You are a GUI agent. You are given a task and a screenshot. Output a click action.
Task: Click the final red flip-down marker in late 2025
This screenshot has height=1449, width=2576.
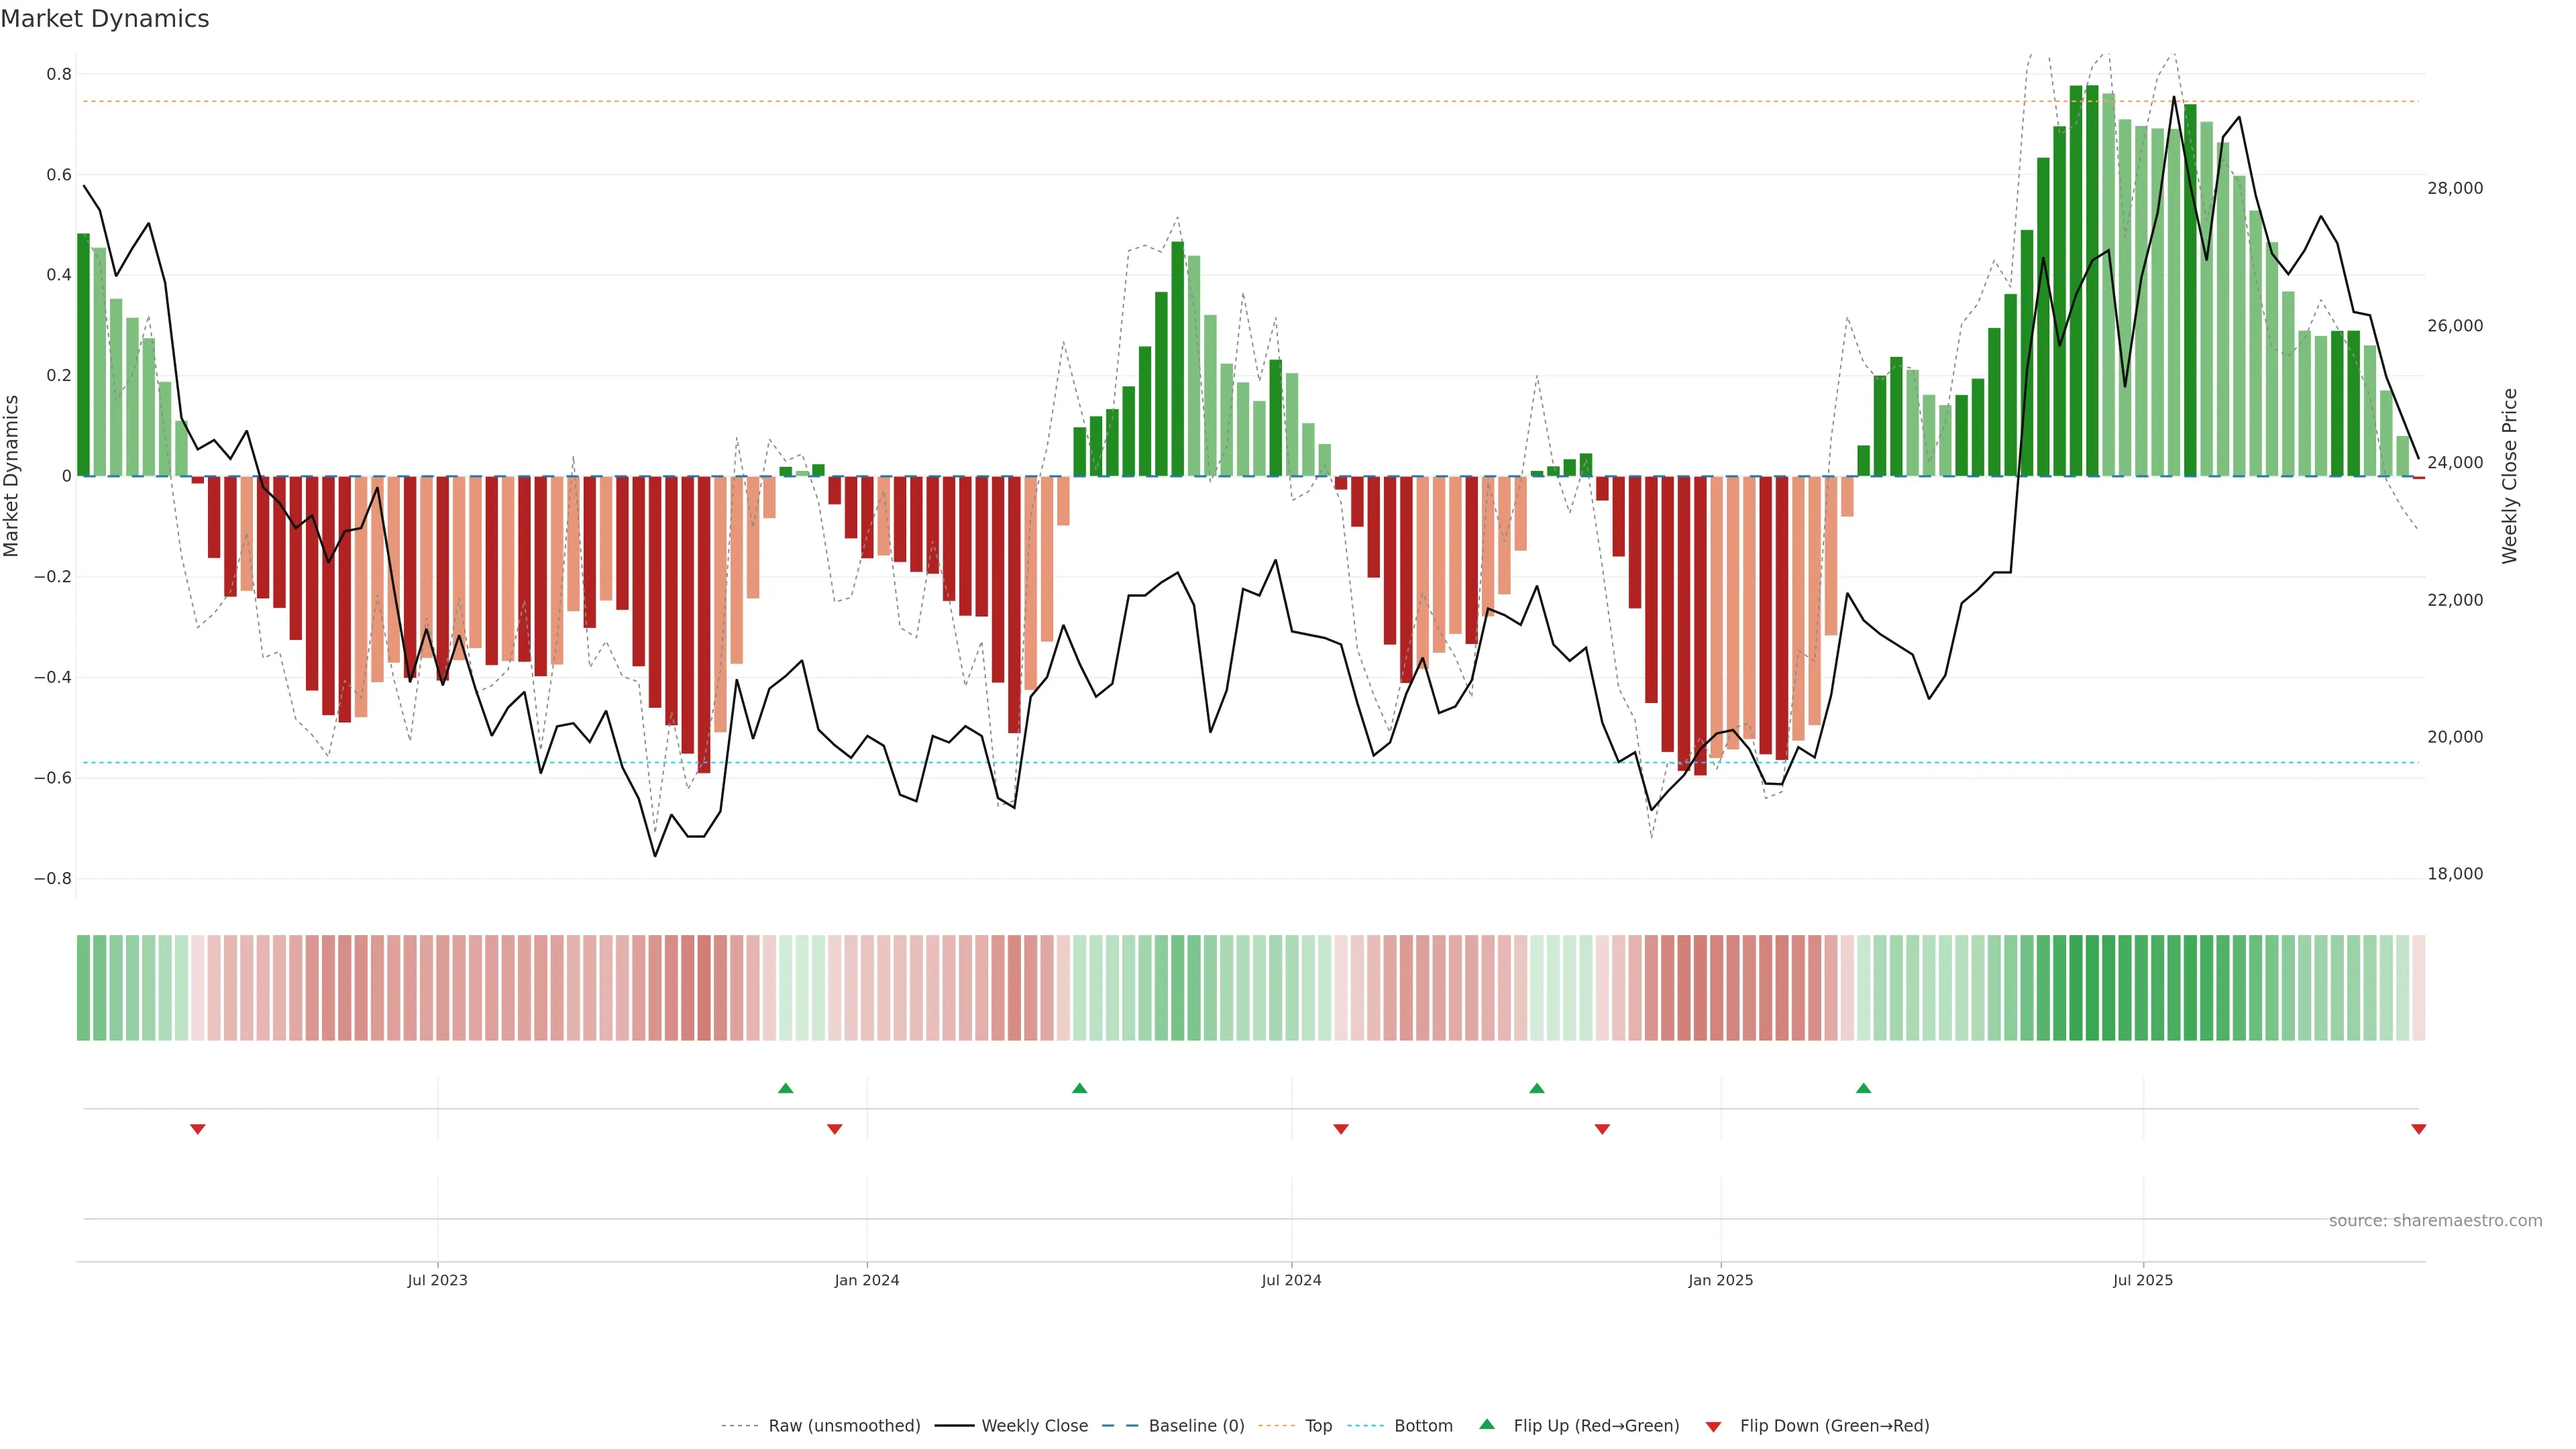[2418, 1129]
